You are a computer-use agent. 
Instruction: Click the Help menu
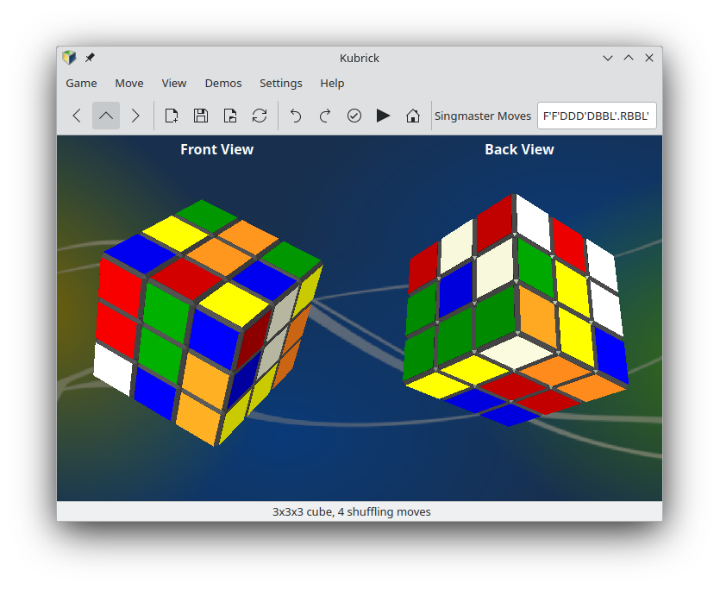coord(332,84)
